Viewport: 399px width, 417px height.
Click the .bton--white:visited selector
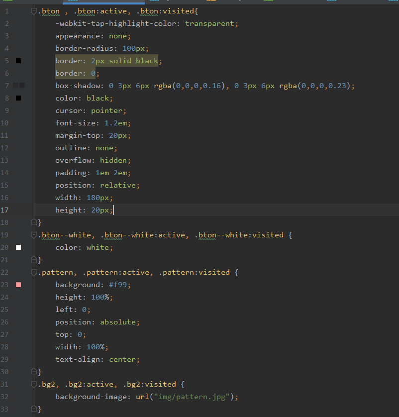(x=239, y=235)
